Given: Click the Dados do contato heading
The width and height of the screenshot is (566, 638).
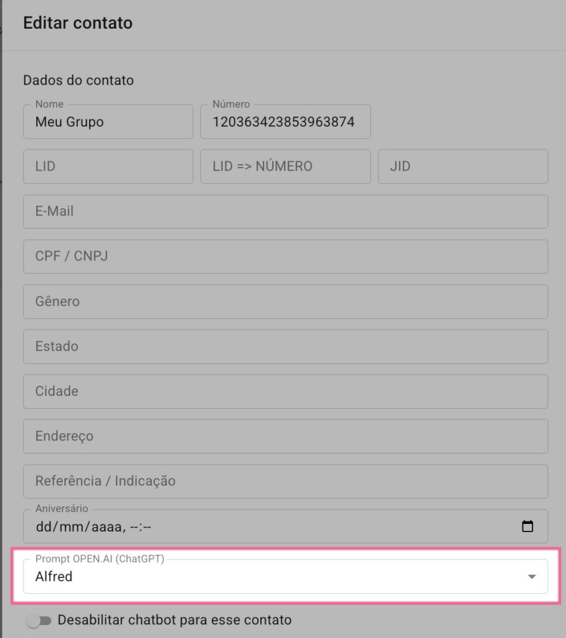Looking at the screenshot, I should click(x=78, y=80).
